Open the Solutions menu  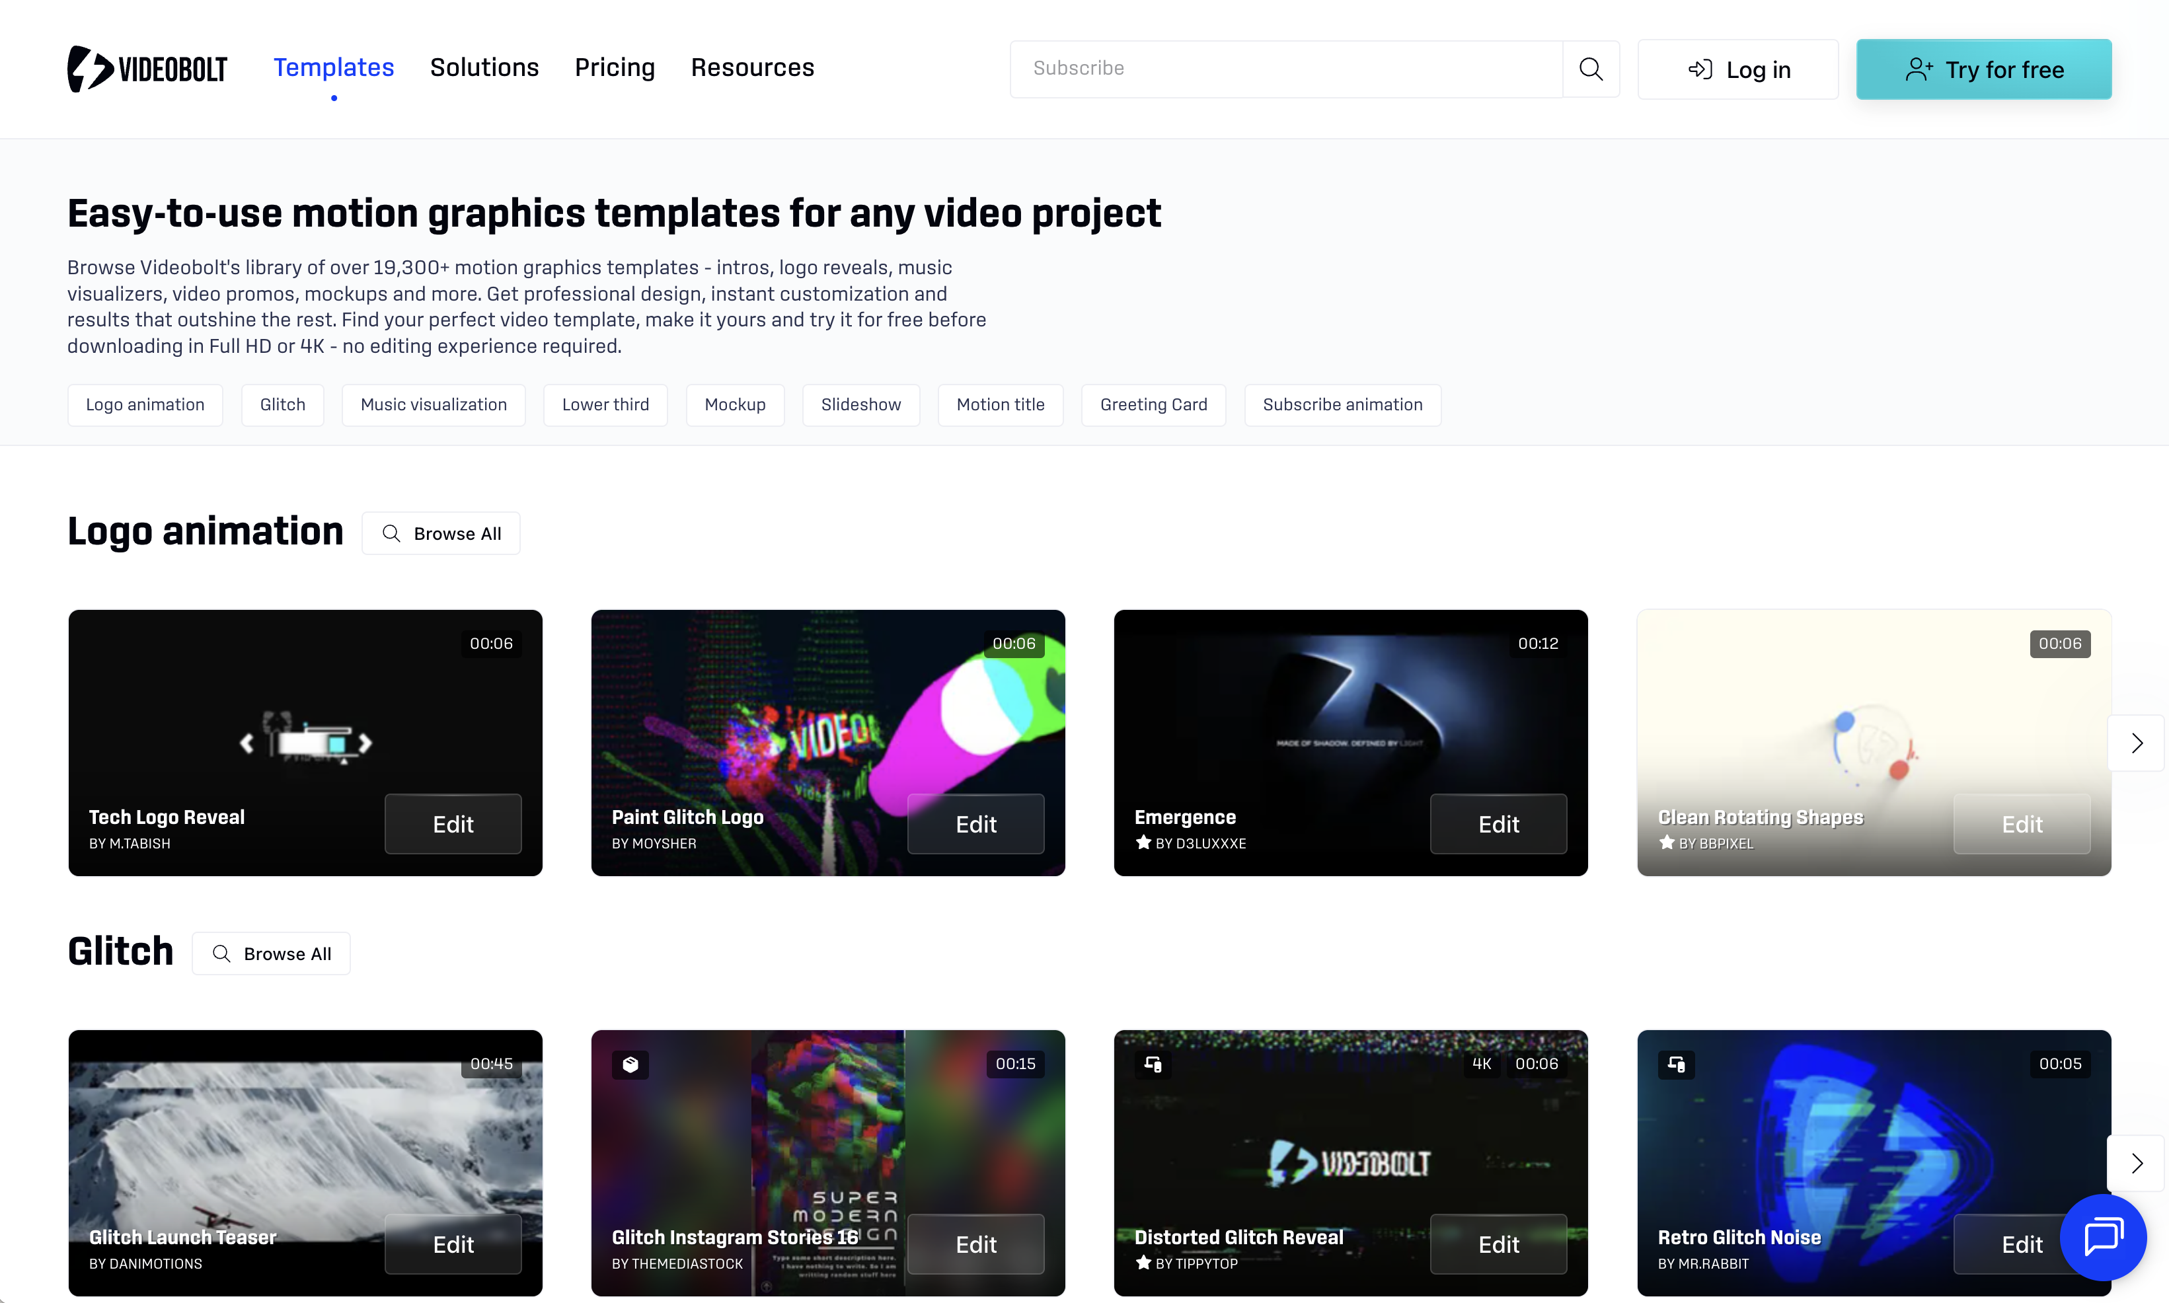point(484,67)
